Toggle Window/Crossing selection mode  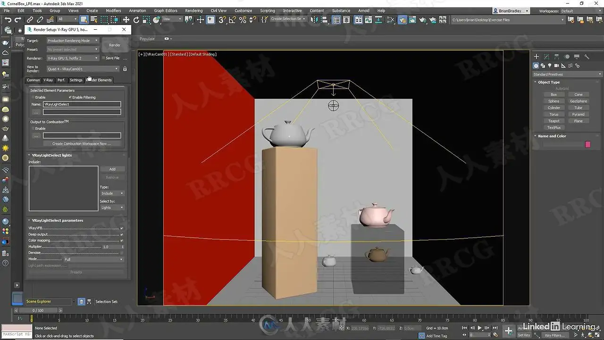(x=115, y=20)
